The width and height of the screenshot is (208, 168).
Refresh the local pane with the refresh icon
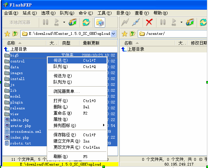pyautogui.click(x=86, y=22)
